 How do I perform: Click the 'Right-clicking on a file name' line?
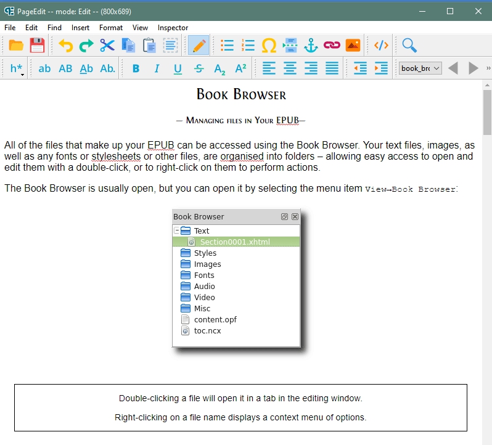(x=240, y=417)
